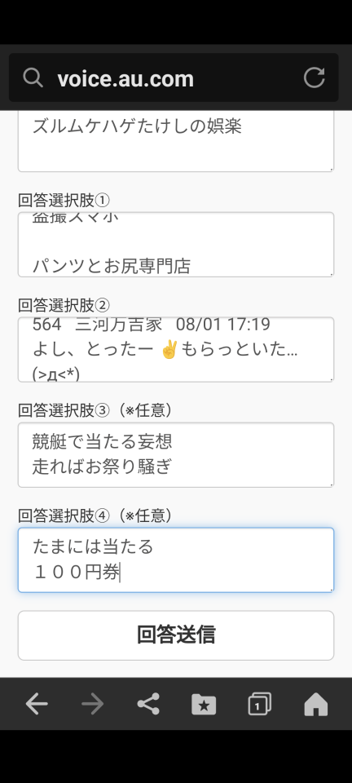Submit with the 回答送信 button
This screenshot has height=783, width=352.
(x=176, y=635)
